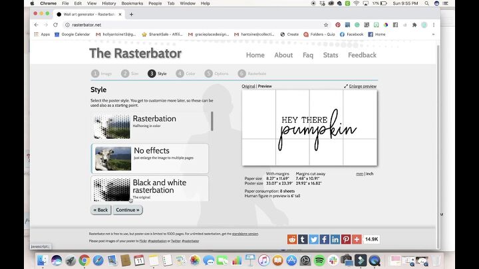Open the History menu
Viewport: 479px width, 269px height.
(x=109, y=3)
